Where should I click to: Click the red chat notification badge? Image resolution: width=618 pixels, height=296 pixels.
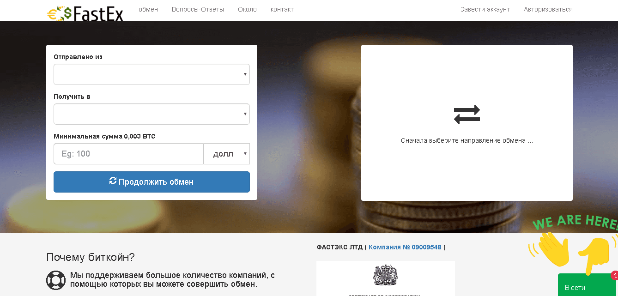click(x=615, y=276)
